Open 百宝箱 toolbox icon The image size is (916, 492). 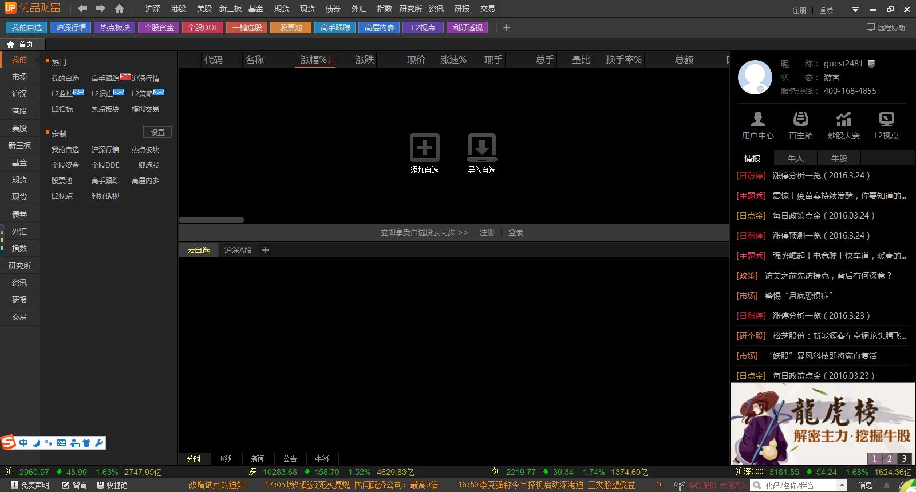point(801,119)
